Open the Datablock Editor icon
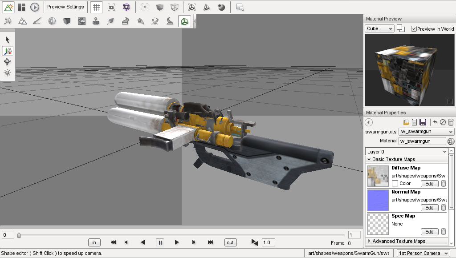456x258 pixels. tap(81, 21)
